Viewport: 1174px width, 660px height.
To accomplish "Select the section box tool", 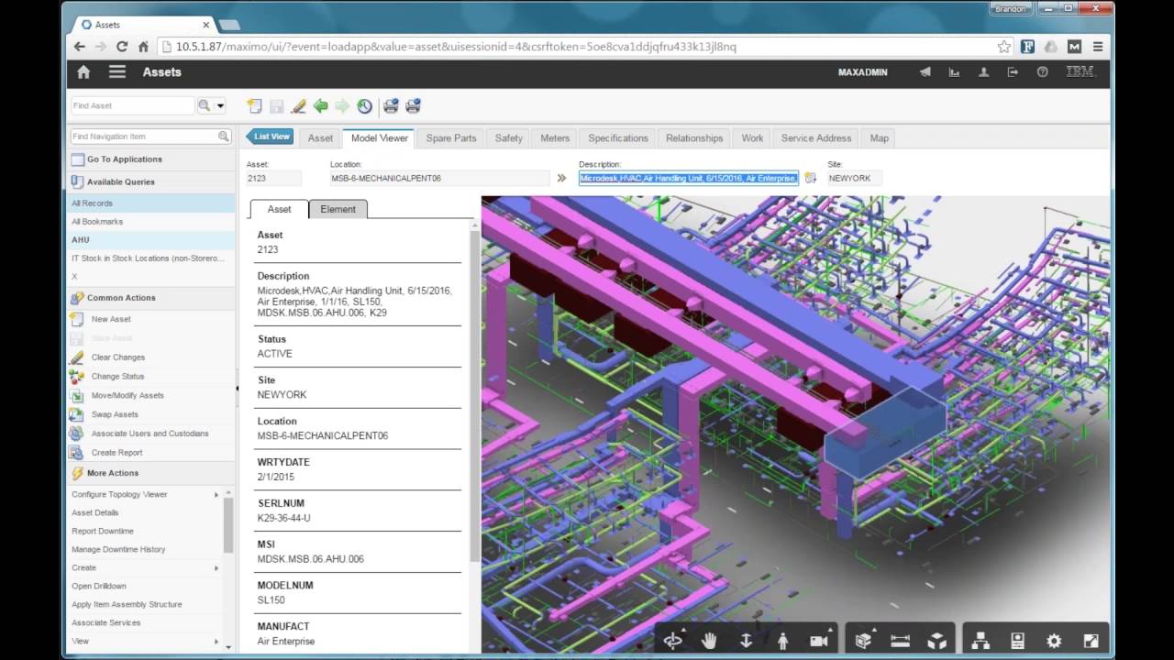I will 863,641.
